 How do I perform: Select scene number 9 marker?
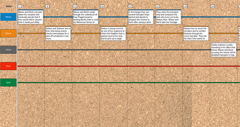click(75, 6)
